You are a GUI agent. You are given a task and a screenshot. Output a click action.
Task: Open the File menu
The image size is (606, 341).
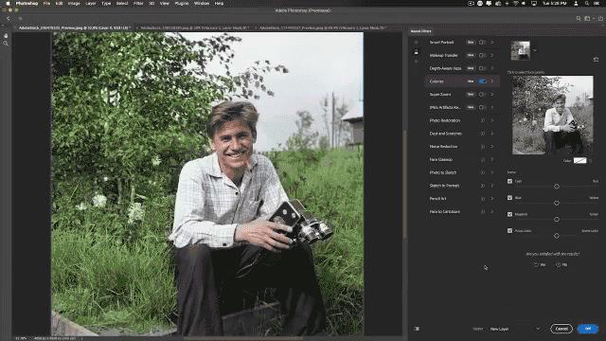click(x=46, y=4)
